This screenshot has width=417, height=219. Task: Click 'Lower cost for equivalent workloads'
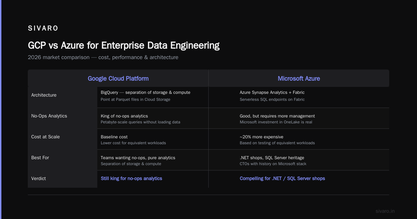pos(133,143)
